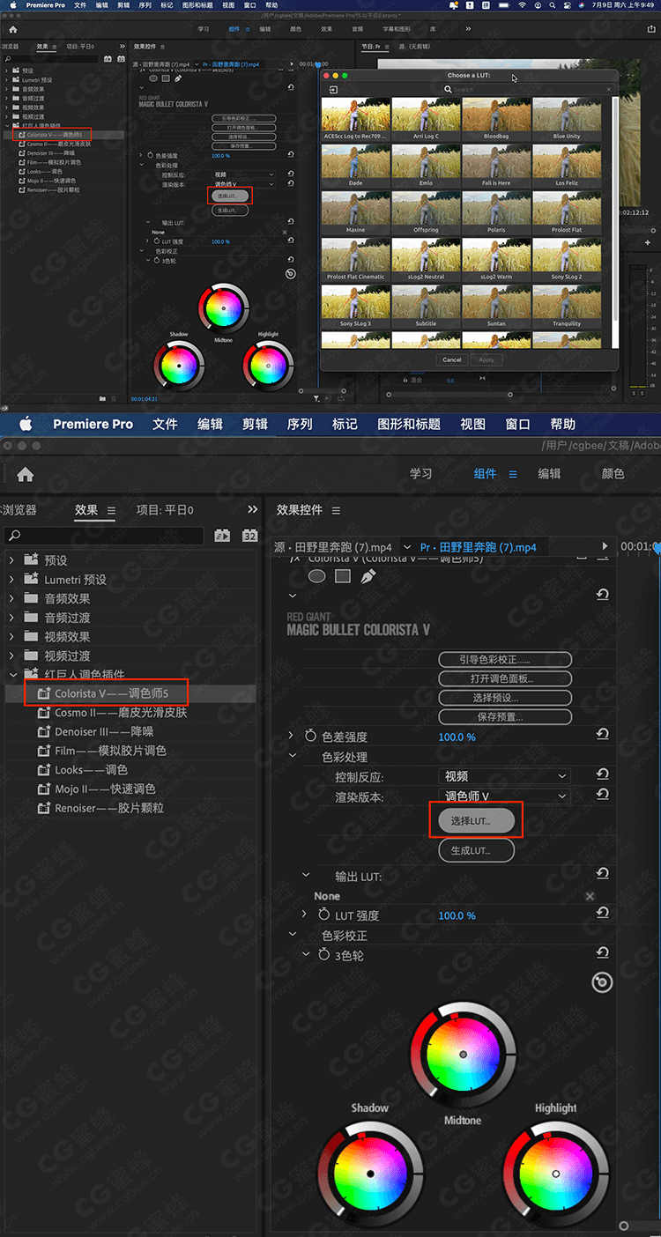This screenshot has height=1237, width=661.
Task: Open the 组件 workspace menu icon in the enlarged view
Action: click(512, 474)
